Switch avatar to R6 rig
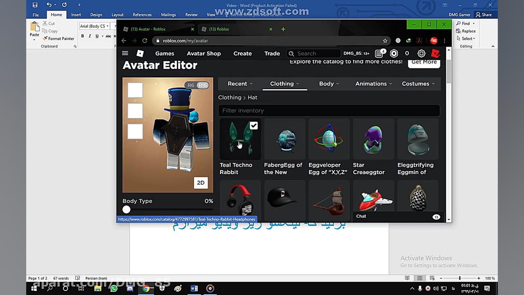This screenshot has width=524, height=295. [x=191, y=85]
